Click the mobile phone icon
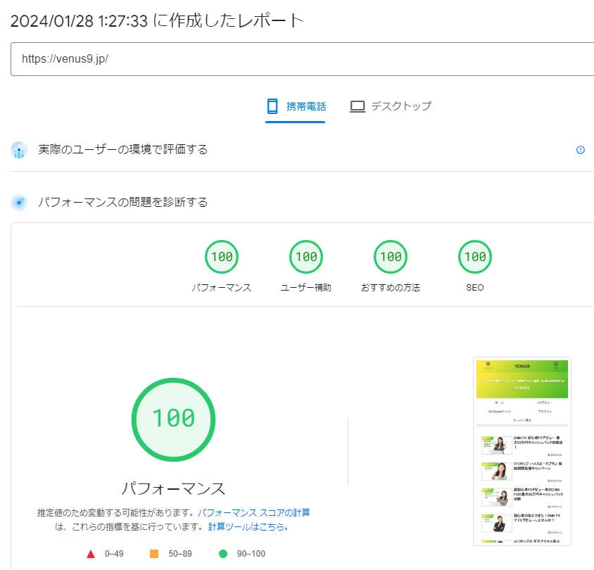This screenshot has height=570, width=594. [x=272, y=106]
